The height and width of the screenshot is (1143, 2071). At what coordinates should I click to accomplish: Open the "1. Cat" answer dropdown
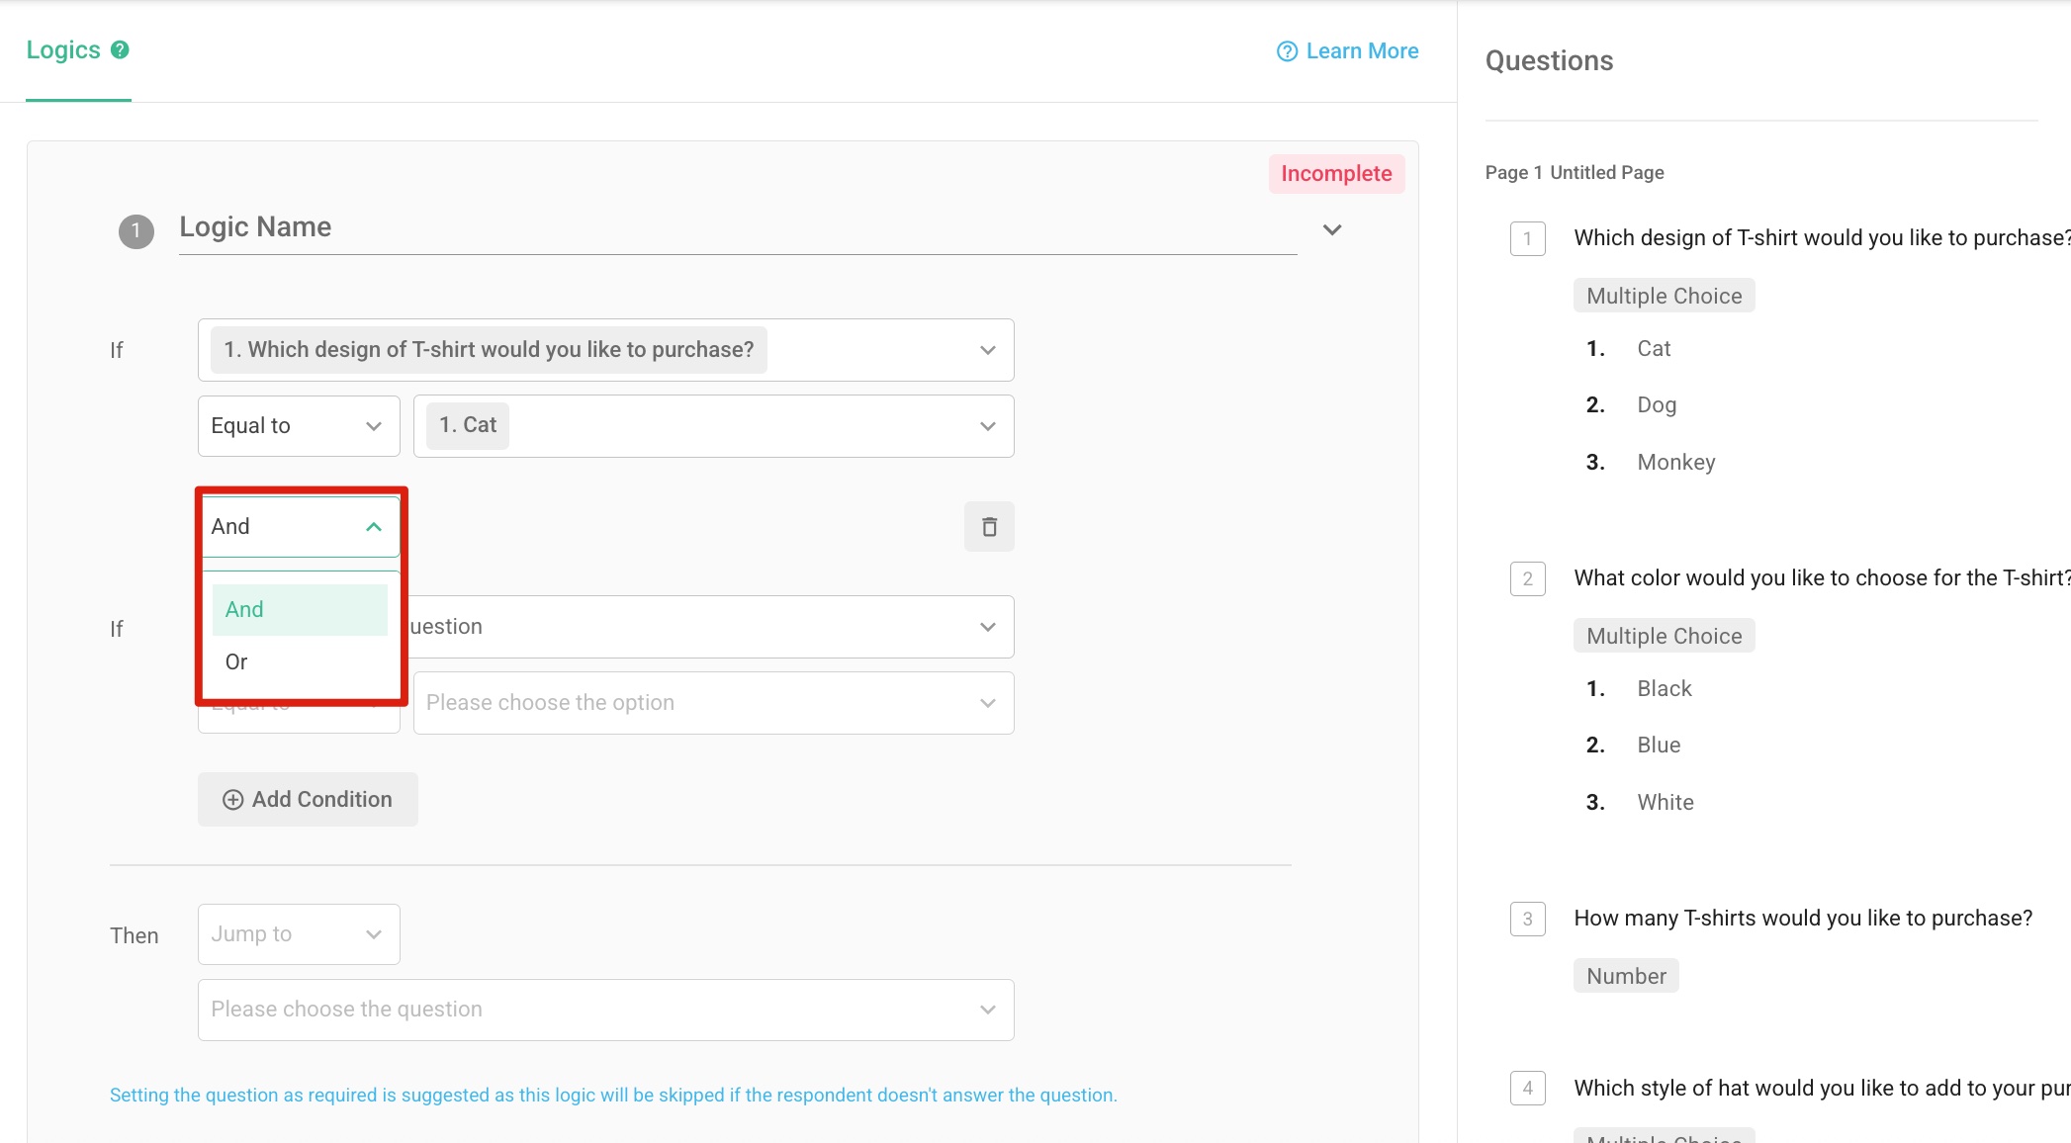tap(712, 425)
